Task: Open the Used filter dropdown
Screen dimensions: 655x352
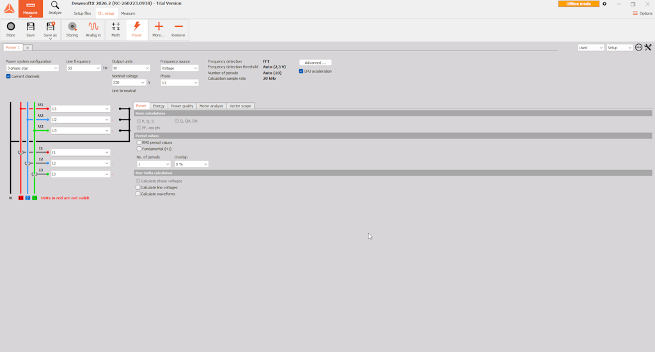Action: pyautogui.click(x=590, y=47)
